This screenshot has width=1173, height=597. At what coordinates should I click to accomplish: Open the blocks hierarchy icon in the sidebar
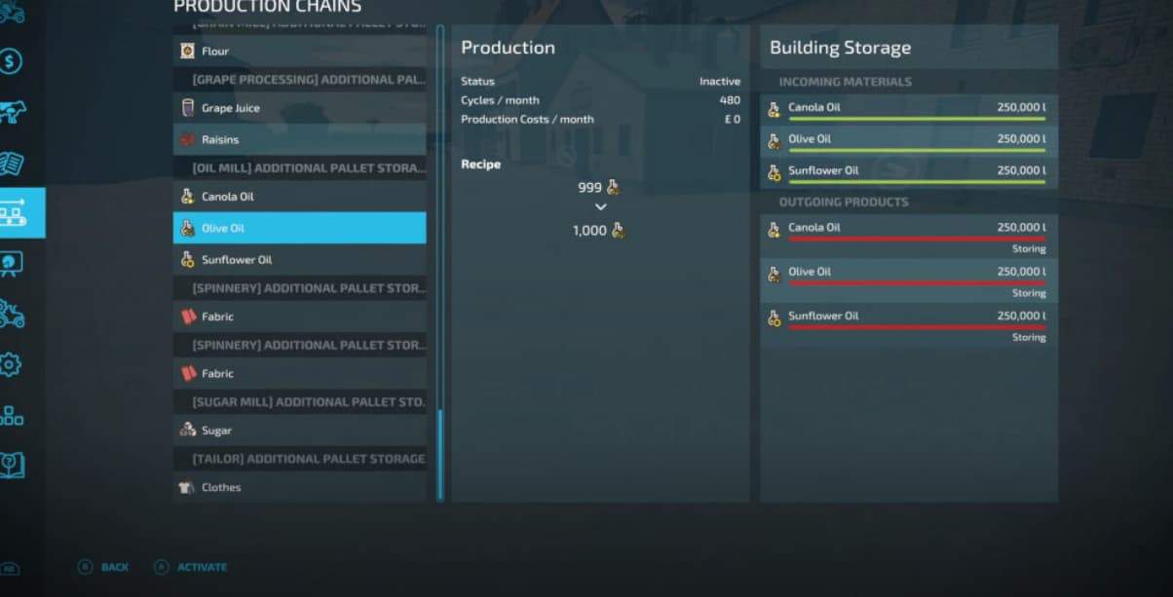coord(12,416)
